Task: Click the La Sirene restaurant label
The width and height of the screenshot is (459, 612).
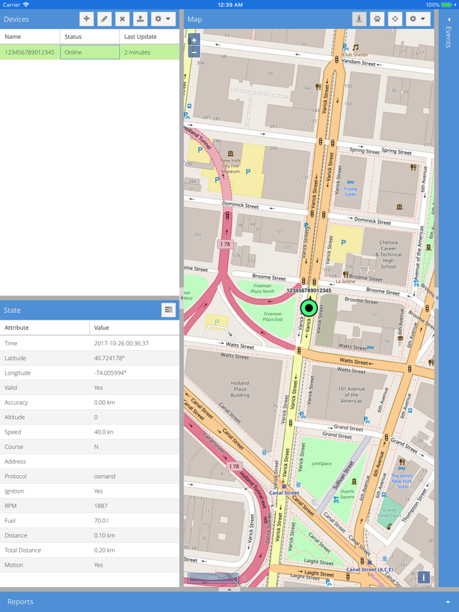Action: pos(346,281)
